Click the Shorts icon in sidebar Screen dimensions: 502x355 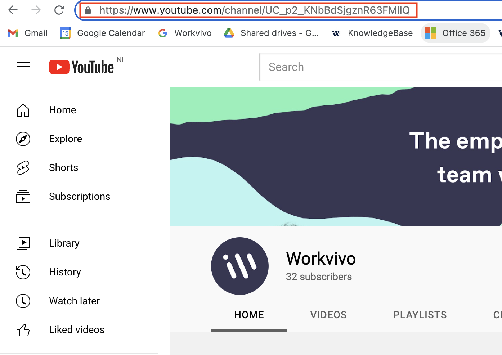click(23, 168)
